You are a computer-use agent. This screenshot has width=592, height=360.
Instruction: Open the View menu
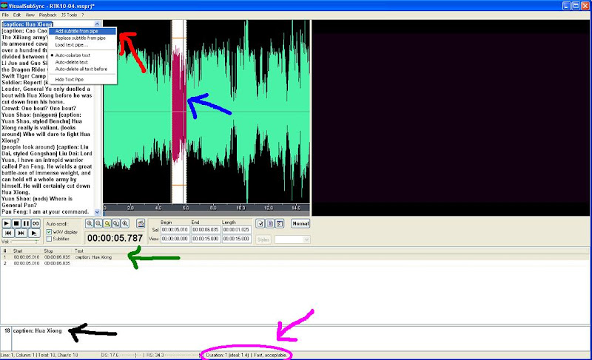click(30, 15)
